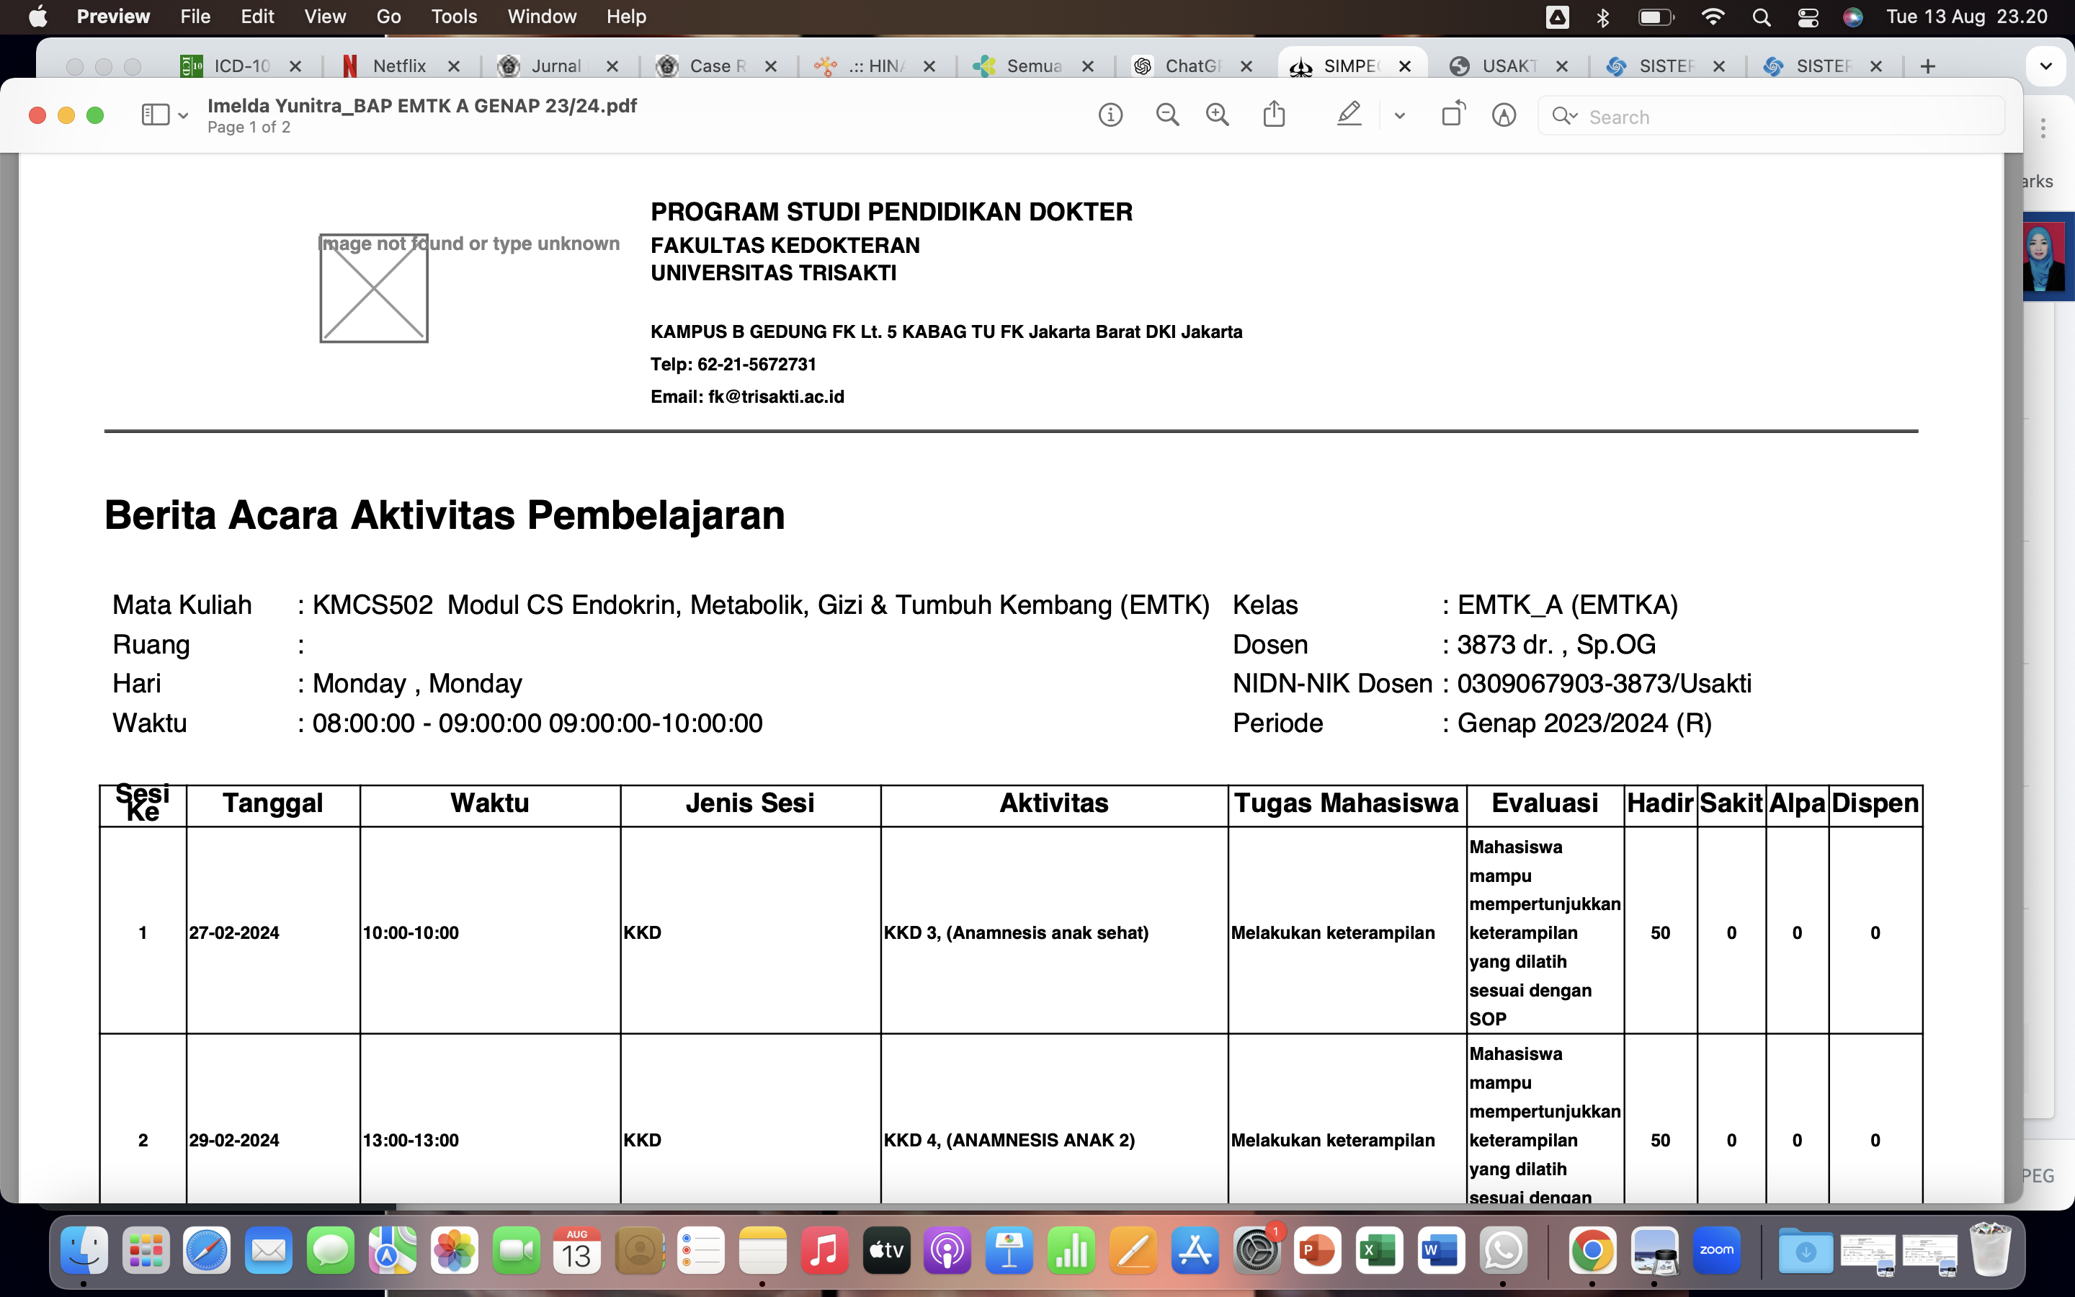Viewport: 2075px width, 1297px height.
Task: Switch to the ChatGPT browser tab
Action: click(1190, 66)
